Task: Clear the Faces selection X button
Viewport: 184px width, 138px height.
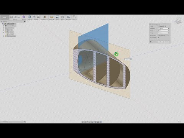Action: click(x=166, y=26)
